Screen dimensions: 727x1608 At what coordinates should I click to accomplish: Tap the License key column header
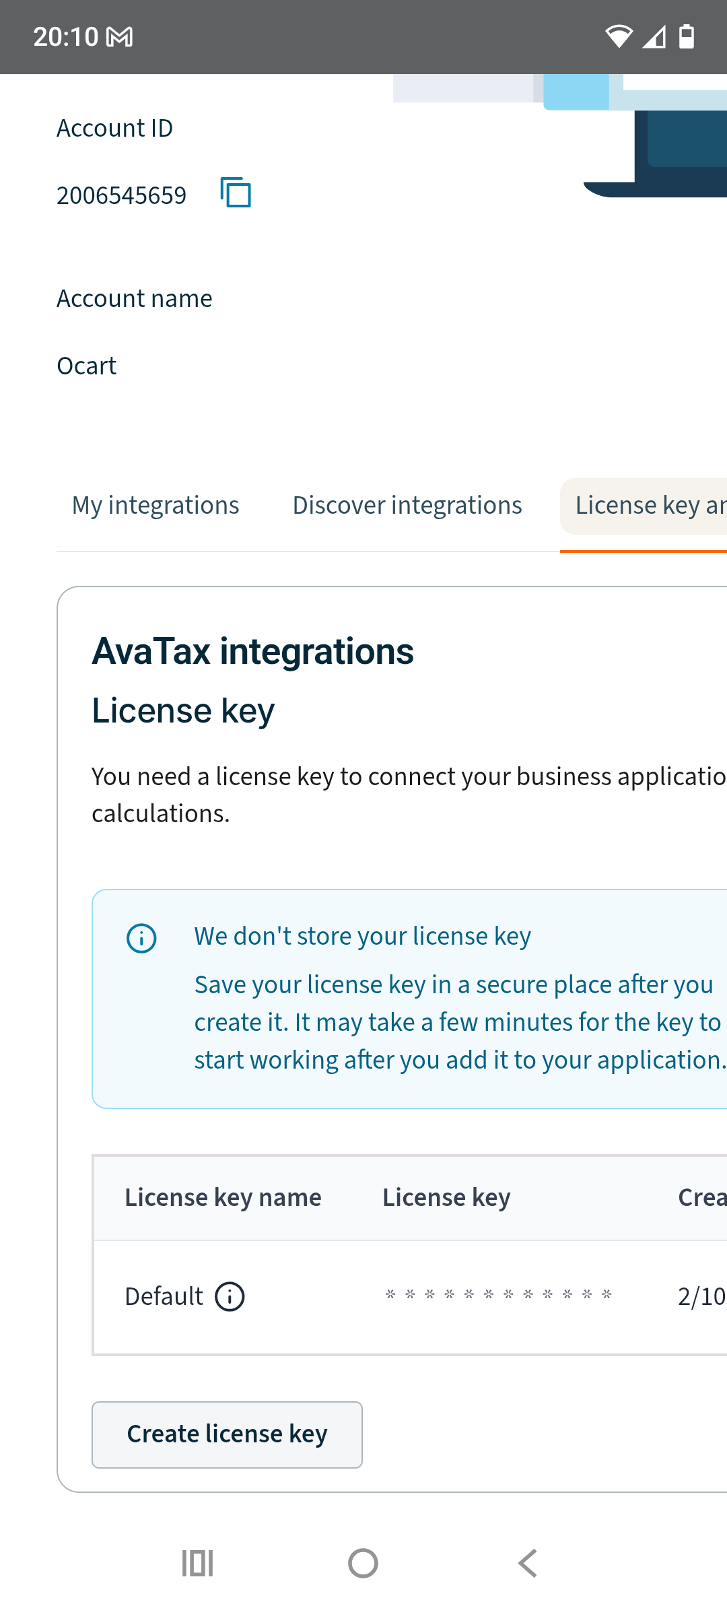click(x=446, y=1198)
